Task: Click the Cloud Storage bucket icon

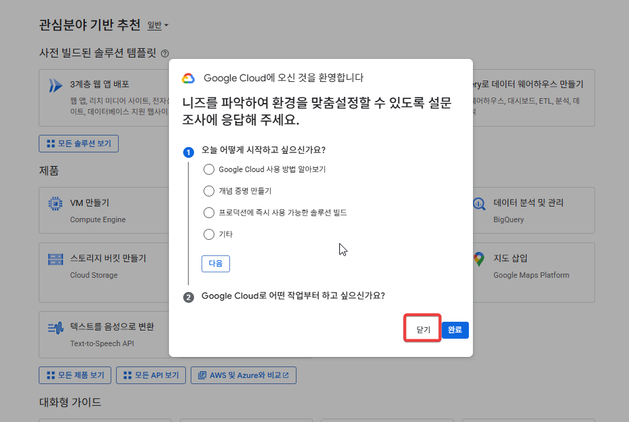Action: [x=55, y=259]
